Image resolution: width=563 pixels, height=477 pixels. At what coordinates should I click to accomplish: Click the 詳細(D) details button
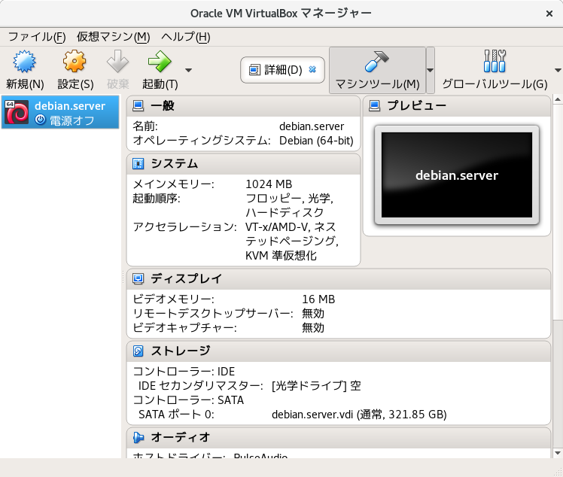pyautogui.click(x=282, y=70)
